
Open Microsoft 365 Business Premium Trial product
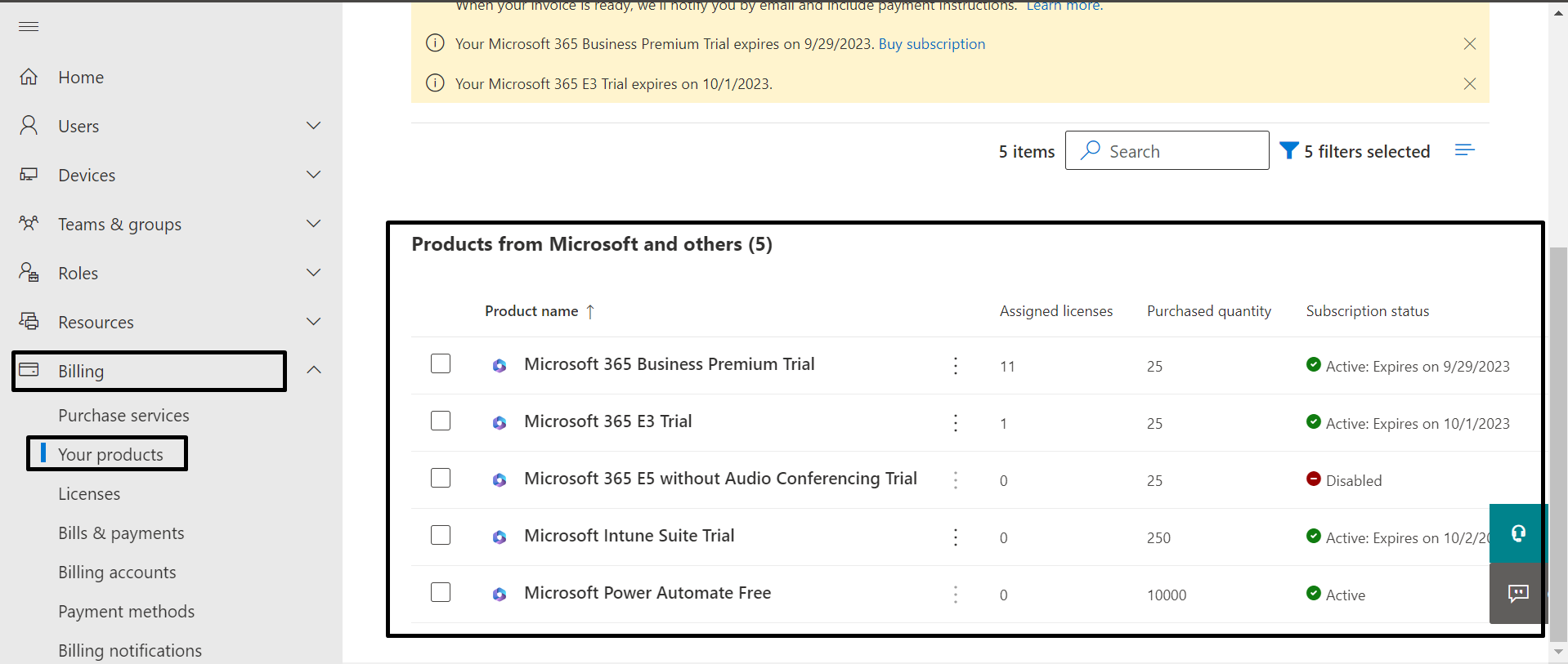(x=669, y=364)
